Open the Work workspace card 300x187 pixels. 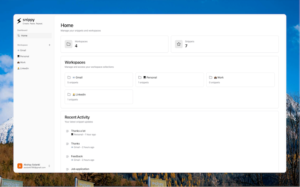pos(240,80)
